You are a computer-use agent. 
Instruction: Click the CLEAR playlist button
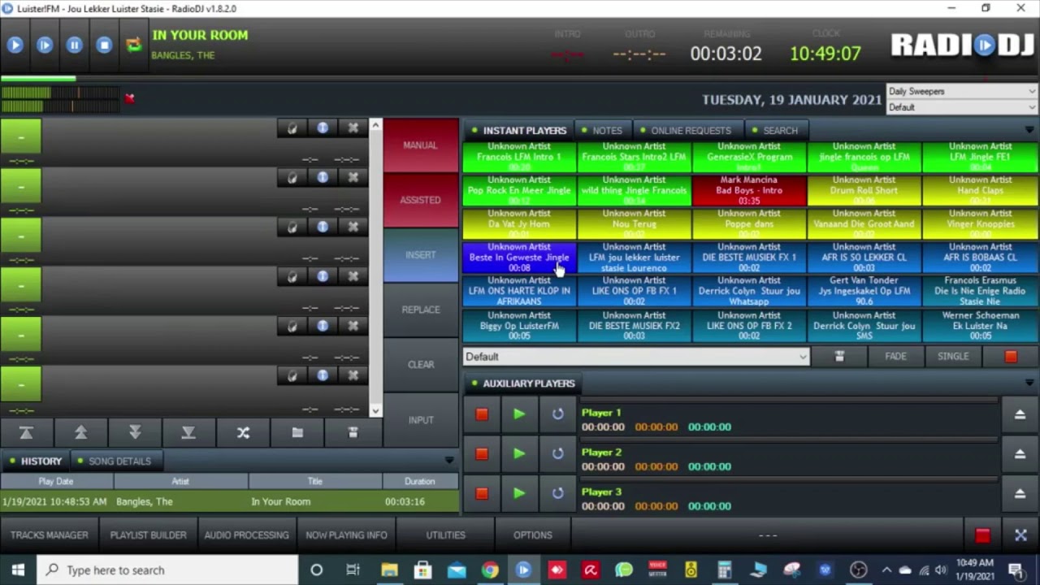[x=421, y=365]
